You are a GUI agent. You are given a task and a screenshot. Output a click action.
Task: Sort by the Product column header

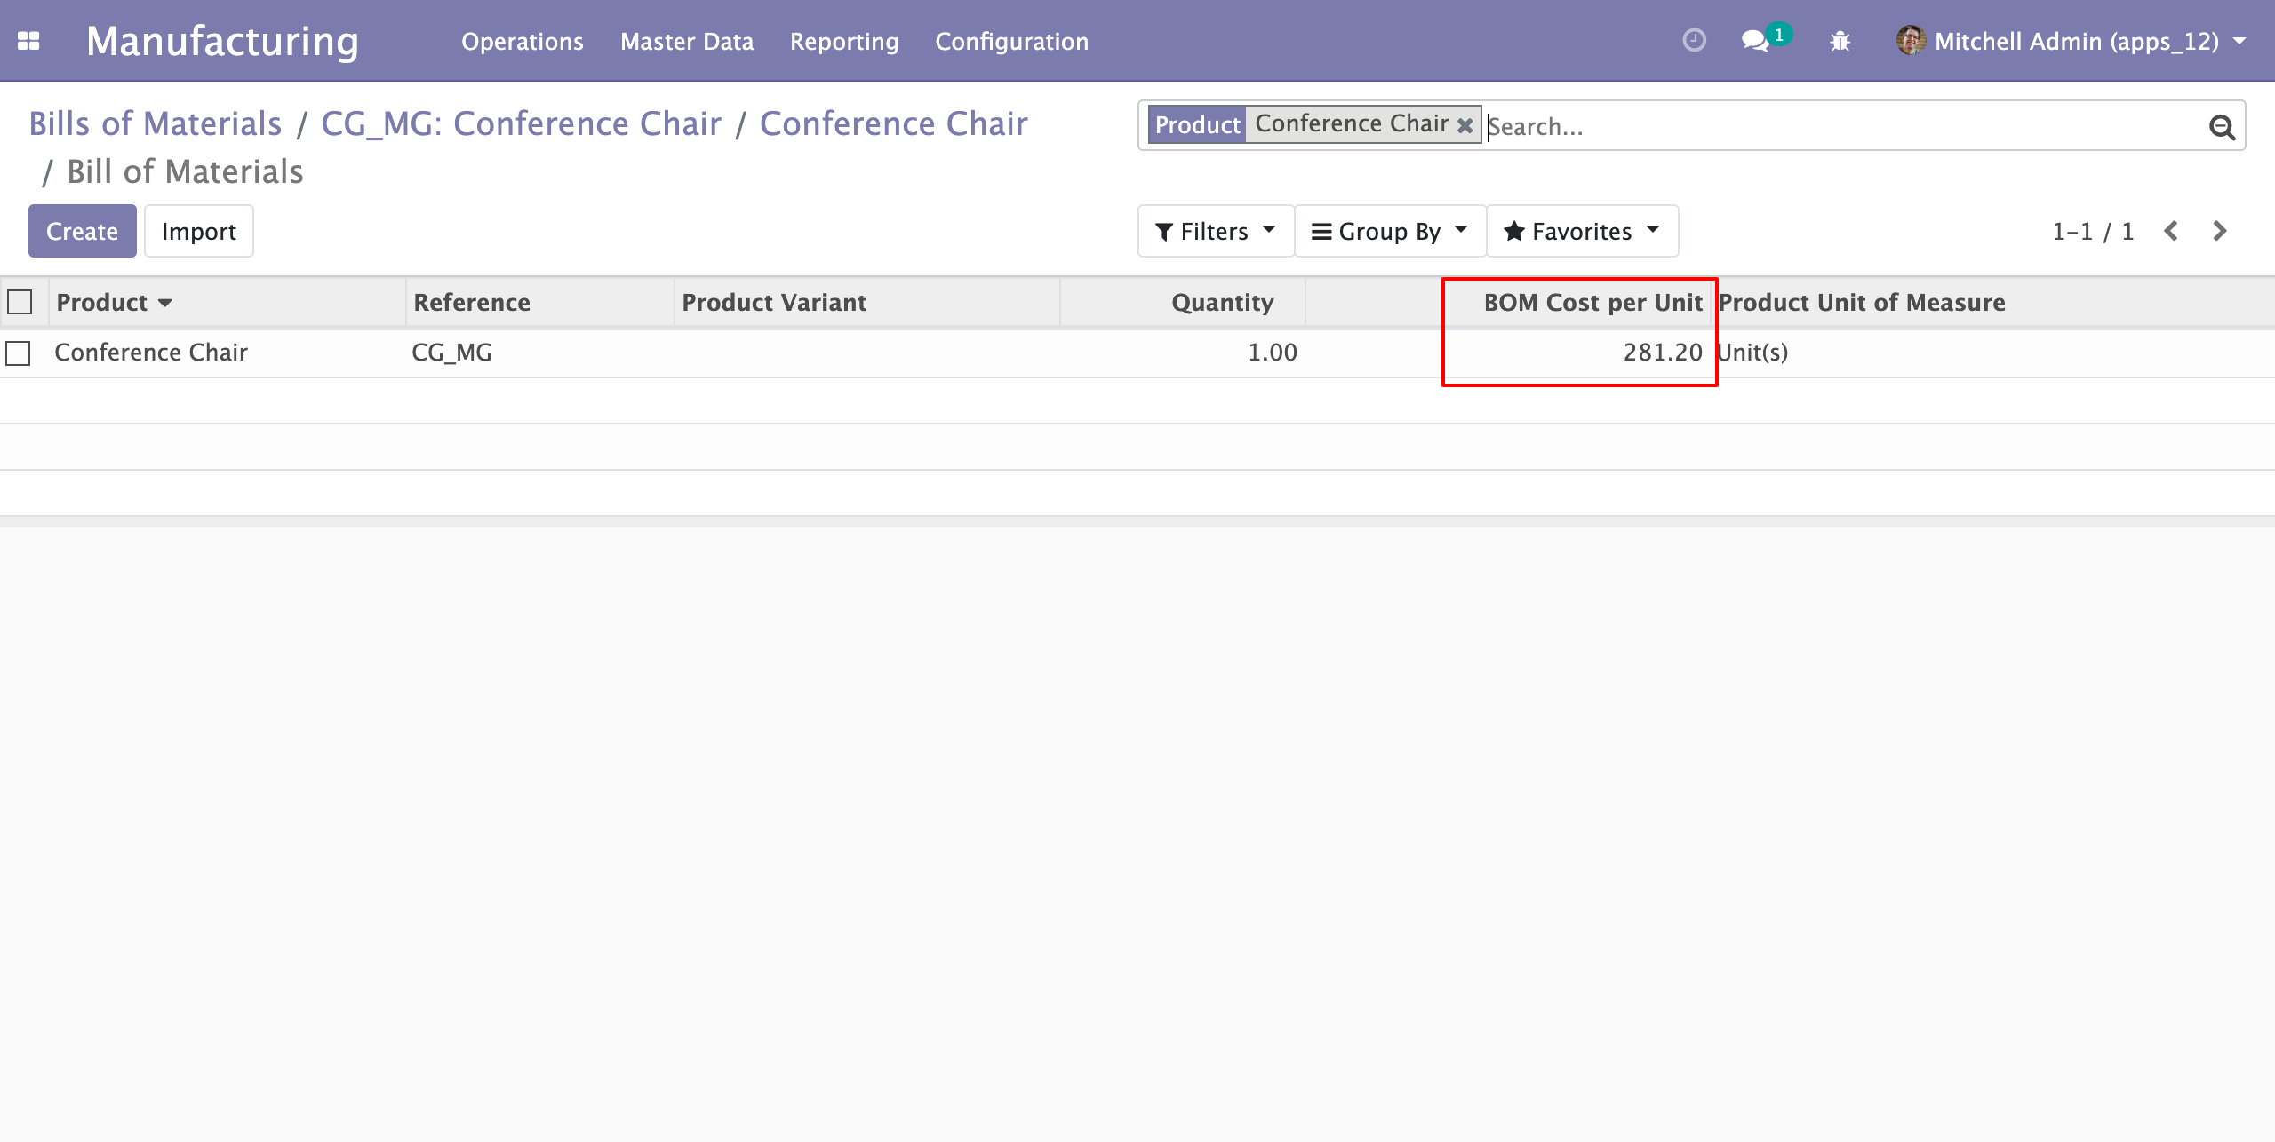pyautogui.click(x=102, y=302)
